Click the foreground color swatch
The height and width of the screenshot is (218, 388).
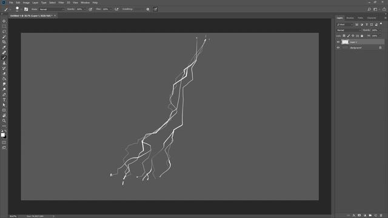coord(2,134)
